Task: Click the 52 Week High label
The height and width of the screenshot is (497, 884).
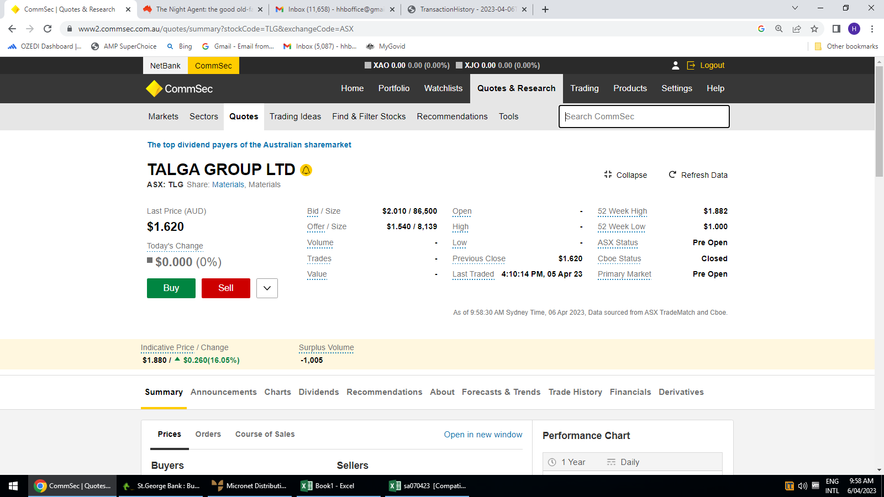Action: click(622, 212)
